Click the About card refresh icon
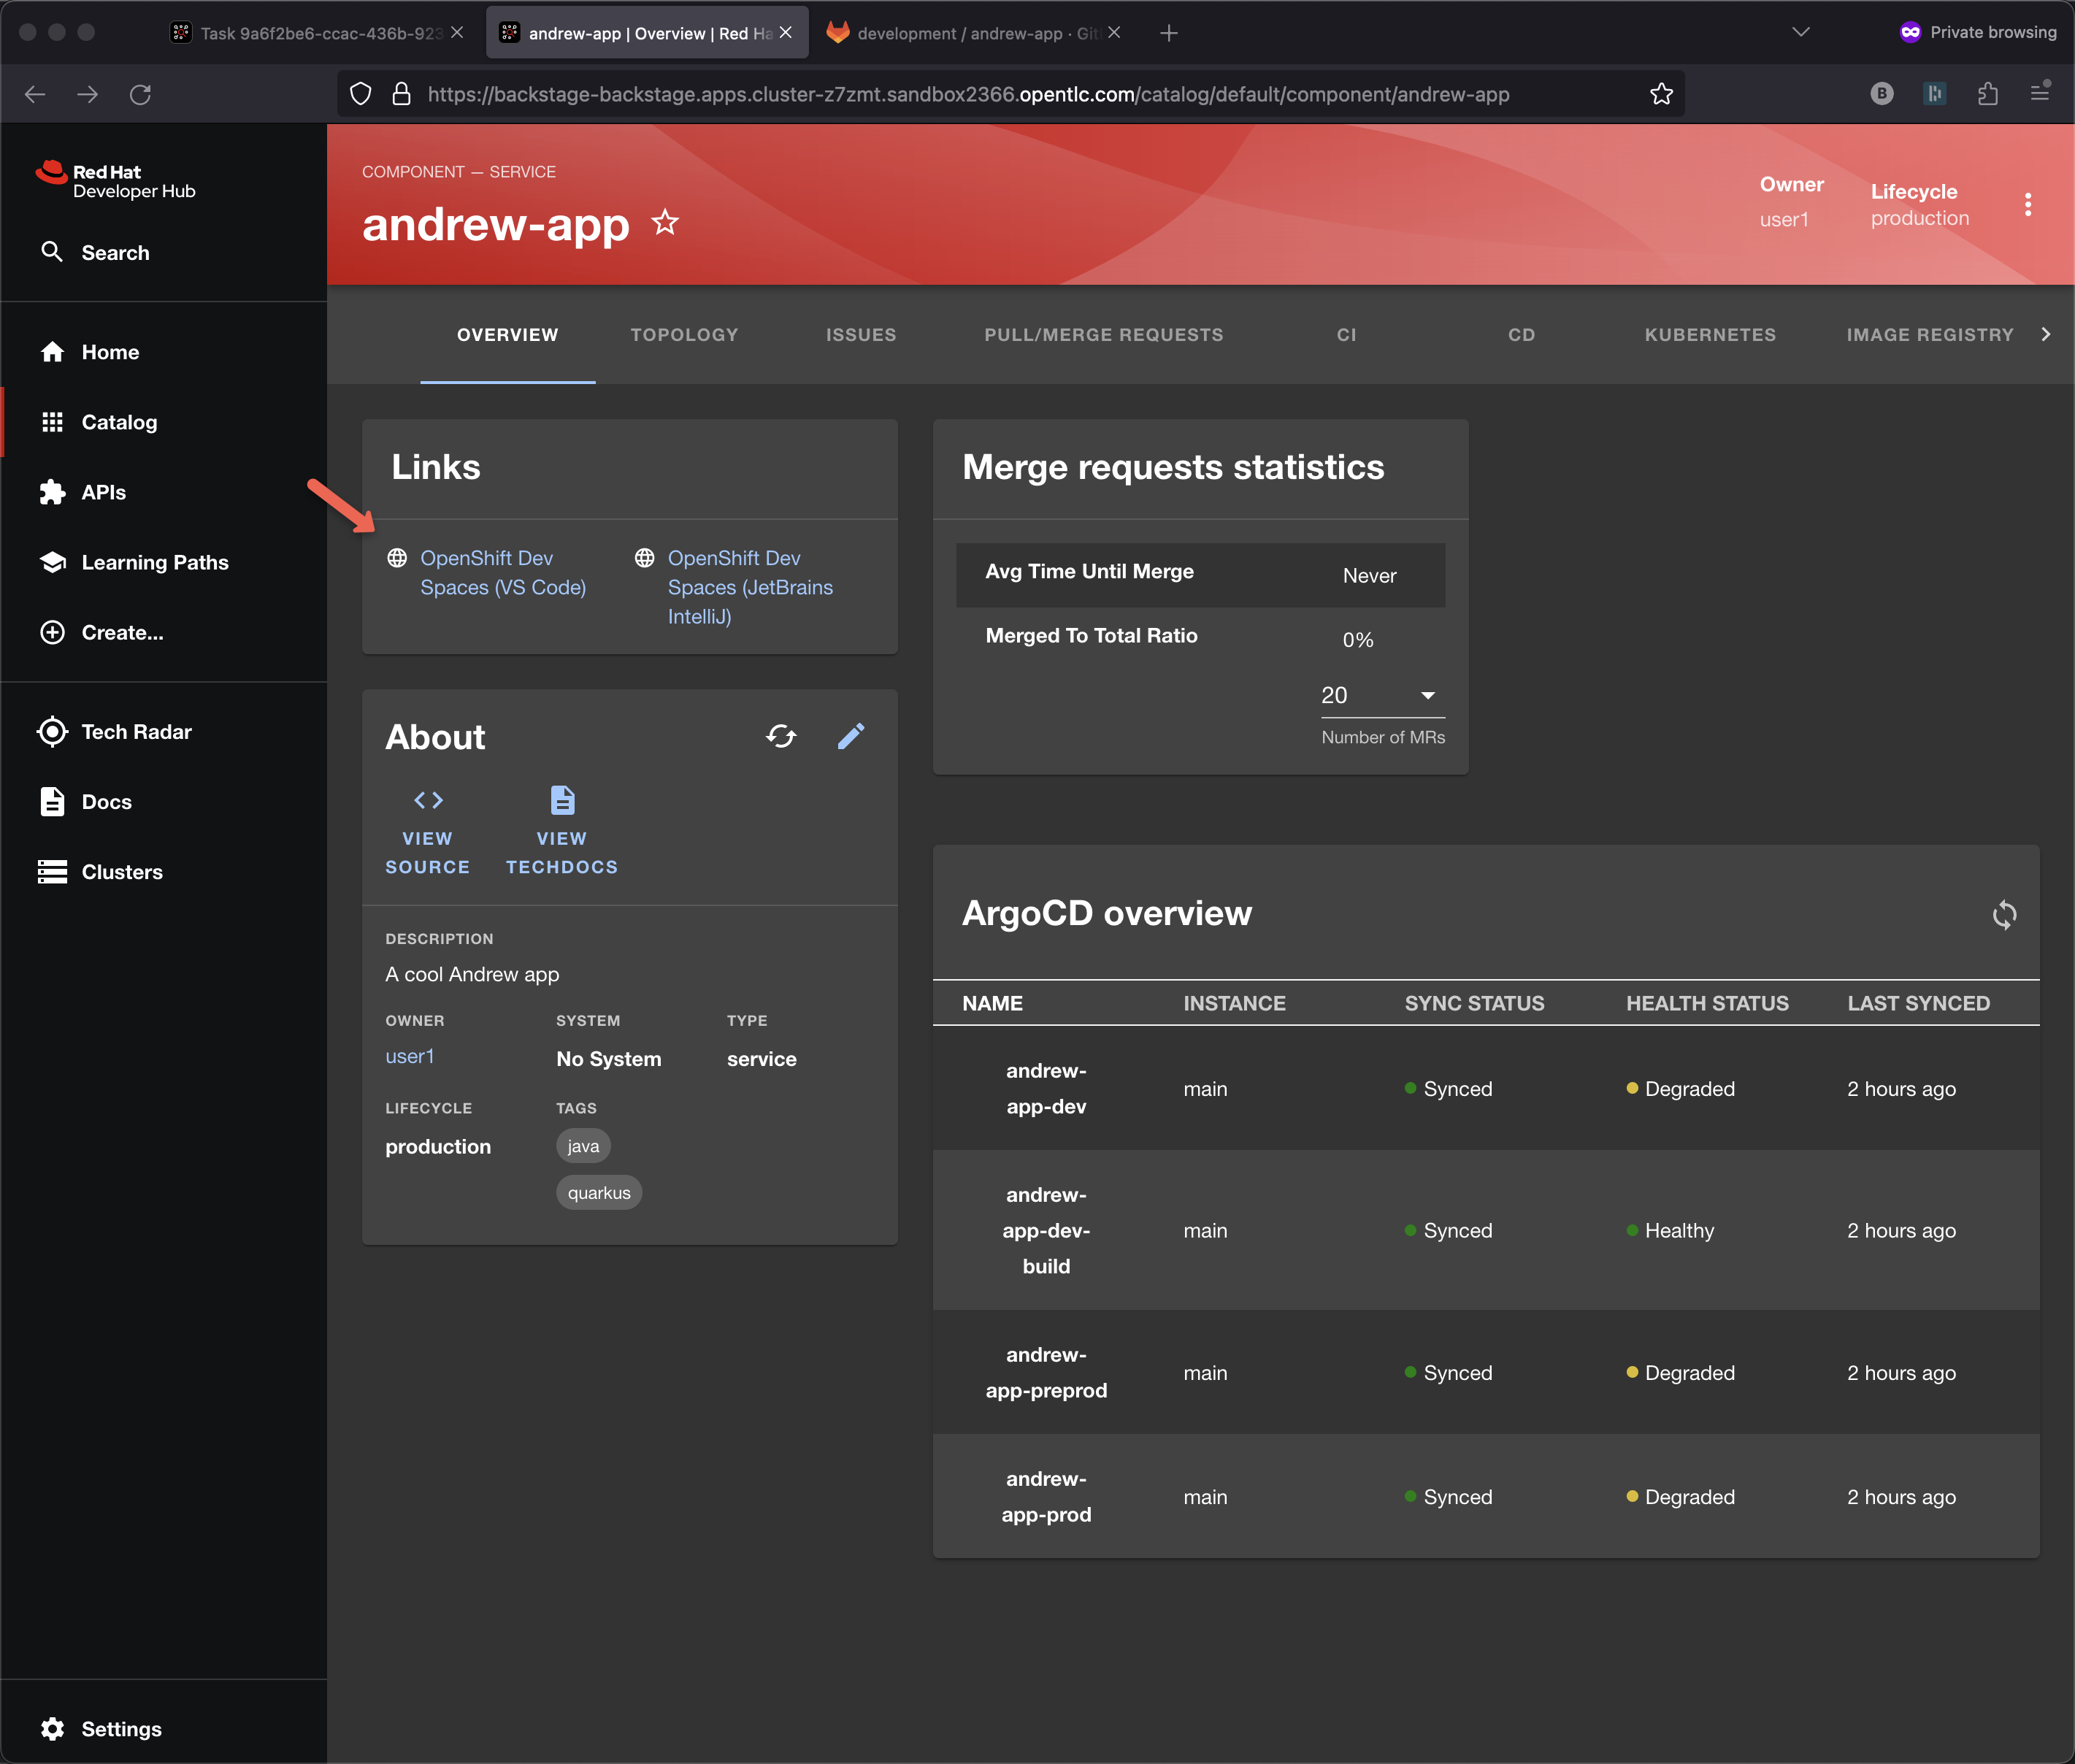 click(781, 737)
